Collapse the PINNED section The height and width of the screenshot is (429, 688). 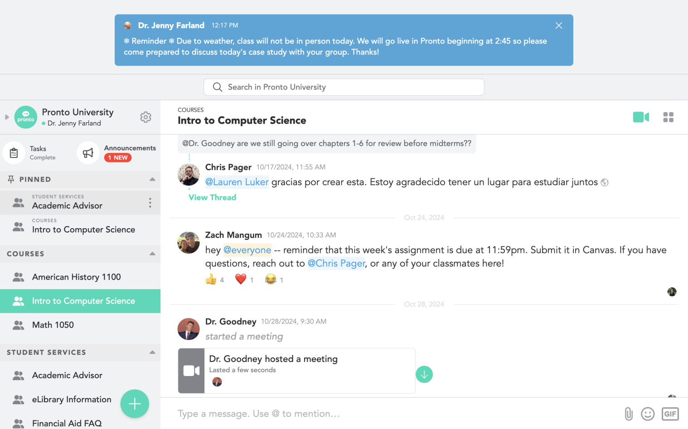152,179
